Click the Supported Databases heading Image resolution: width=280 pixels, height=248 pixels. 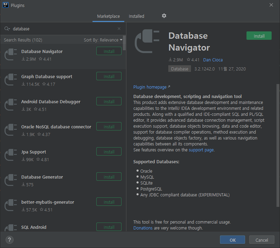click(x=156, y=162)
